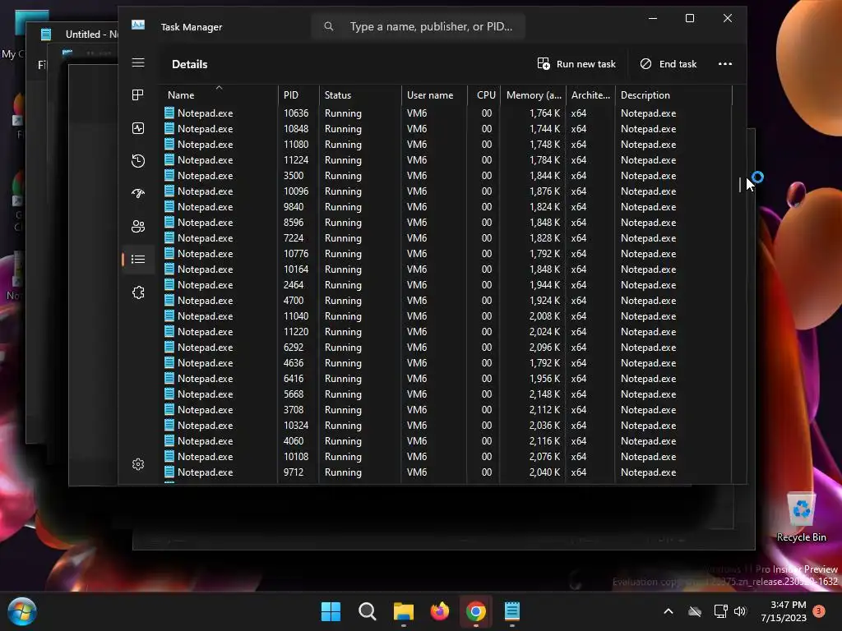842x631 pixels.
Task: Open taskbar Search
Action: pos(368,611)
